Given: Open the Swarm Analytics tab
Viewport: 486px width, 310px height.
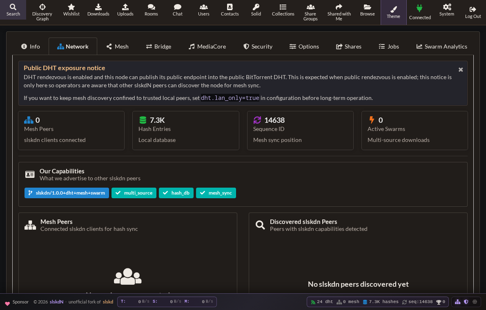Looking at the screenshot, I should 441,46.
